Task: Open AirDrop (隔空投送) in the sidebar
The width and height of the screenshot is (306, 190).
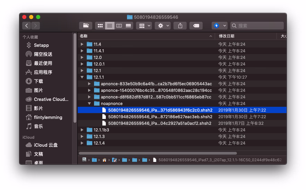Action: coord(43,54)
